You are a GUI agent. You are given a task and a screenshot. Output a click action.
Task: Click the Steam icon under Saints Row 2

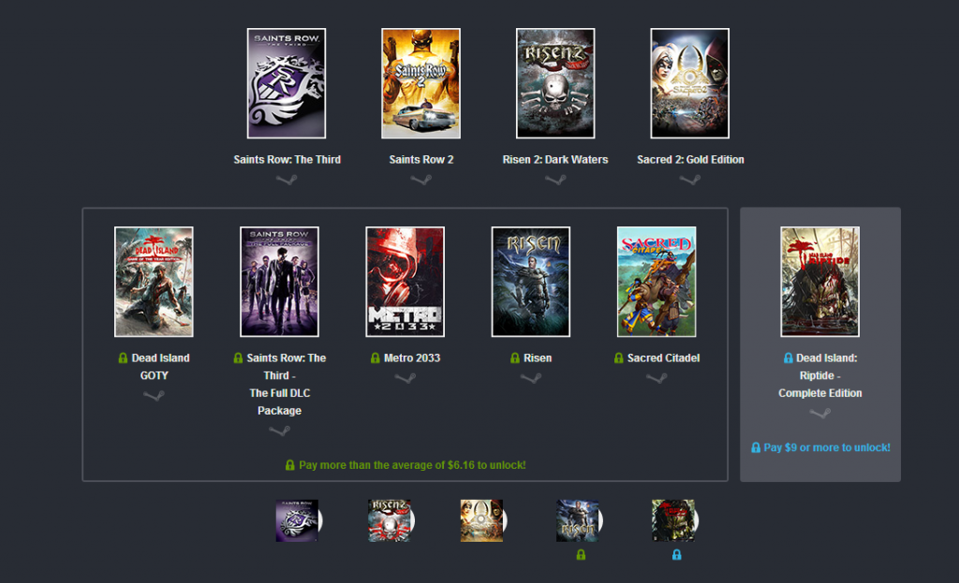point(421,180)
